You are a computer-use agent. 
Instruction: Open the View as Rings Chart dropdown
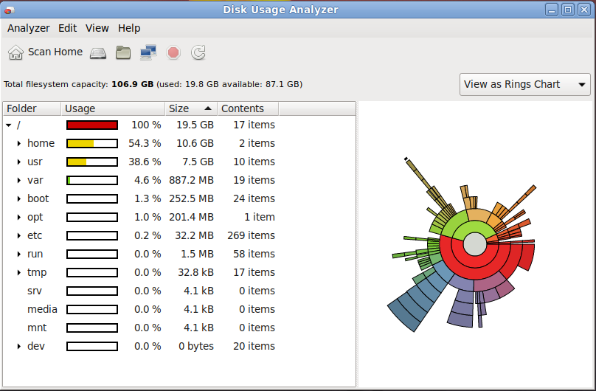(524, 84)
